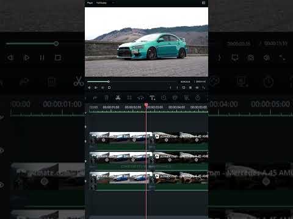Open the speed gauge tool
Viewport: 293px width, 219px height.
point(140,98)
